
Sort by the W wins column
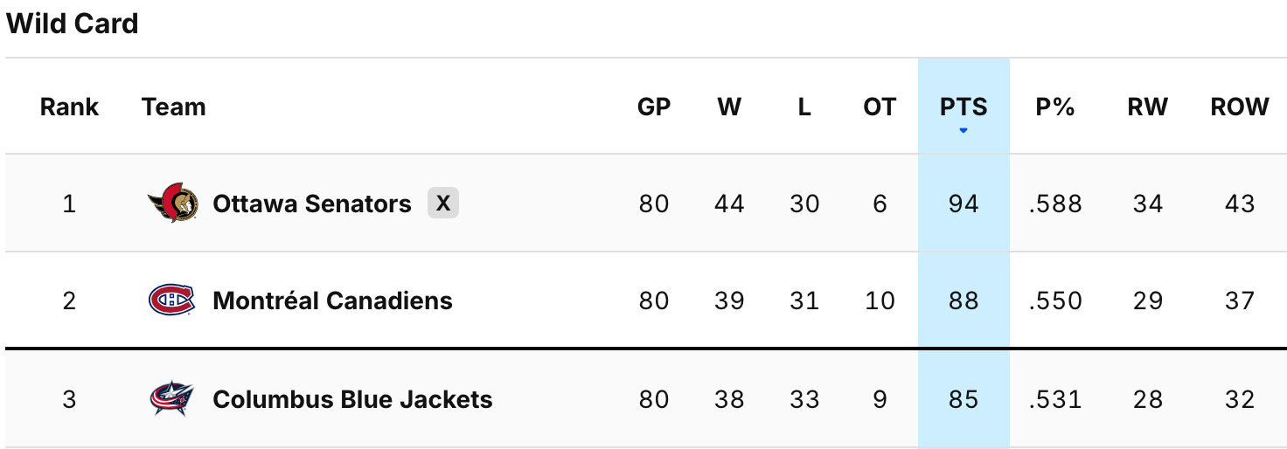coord(729,107)
